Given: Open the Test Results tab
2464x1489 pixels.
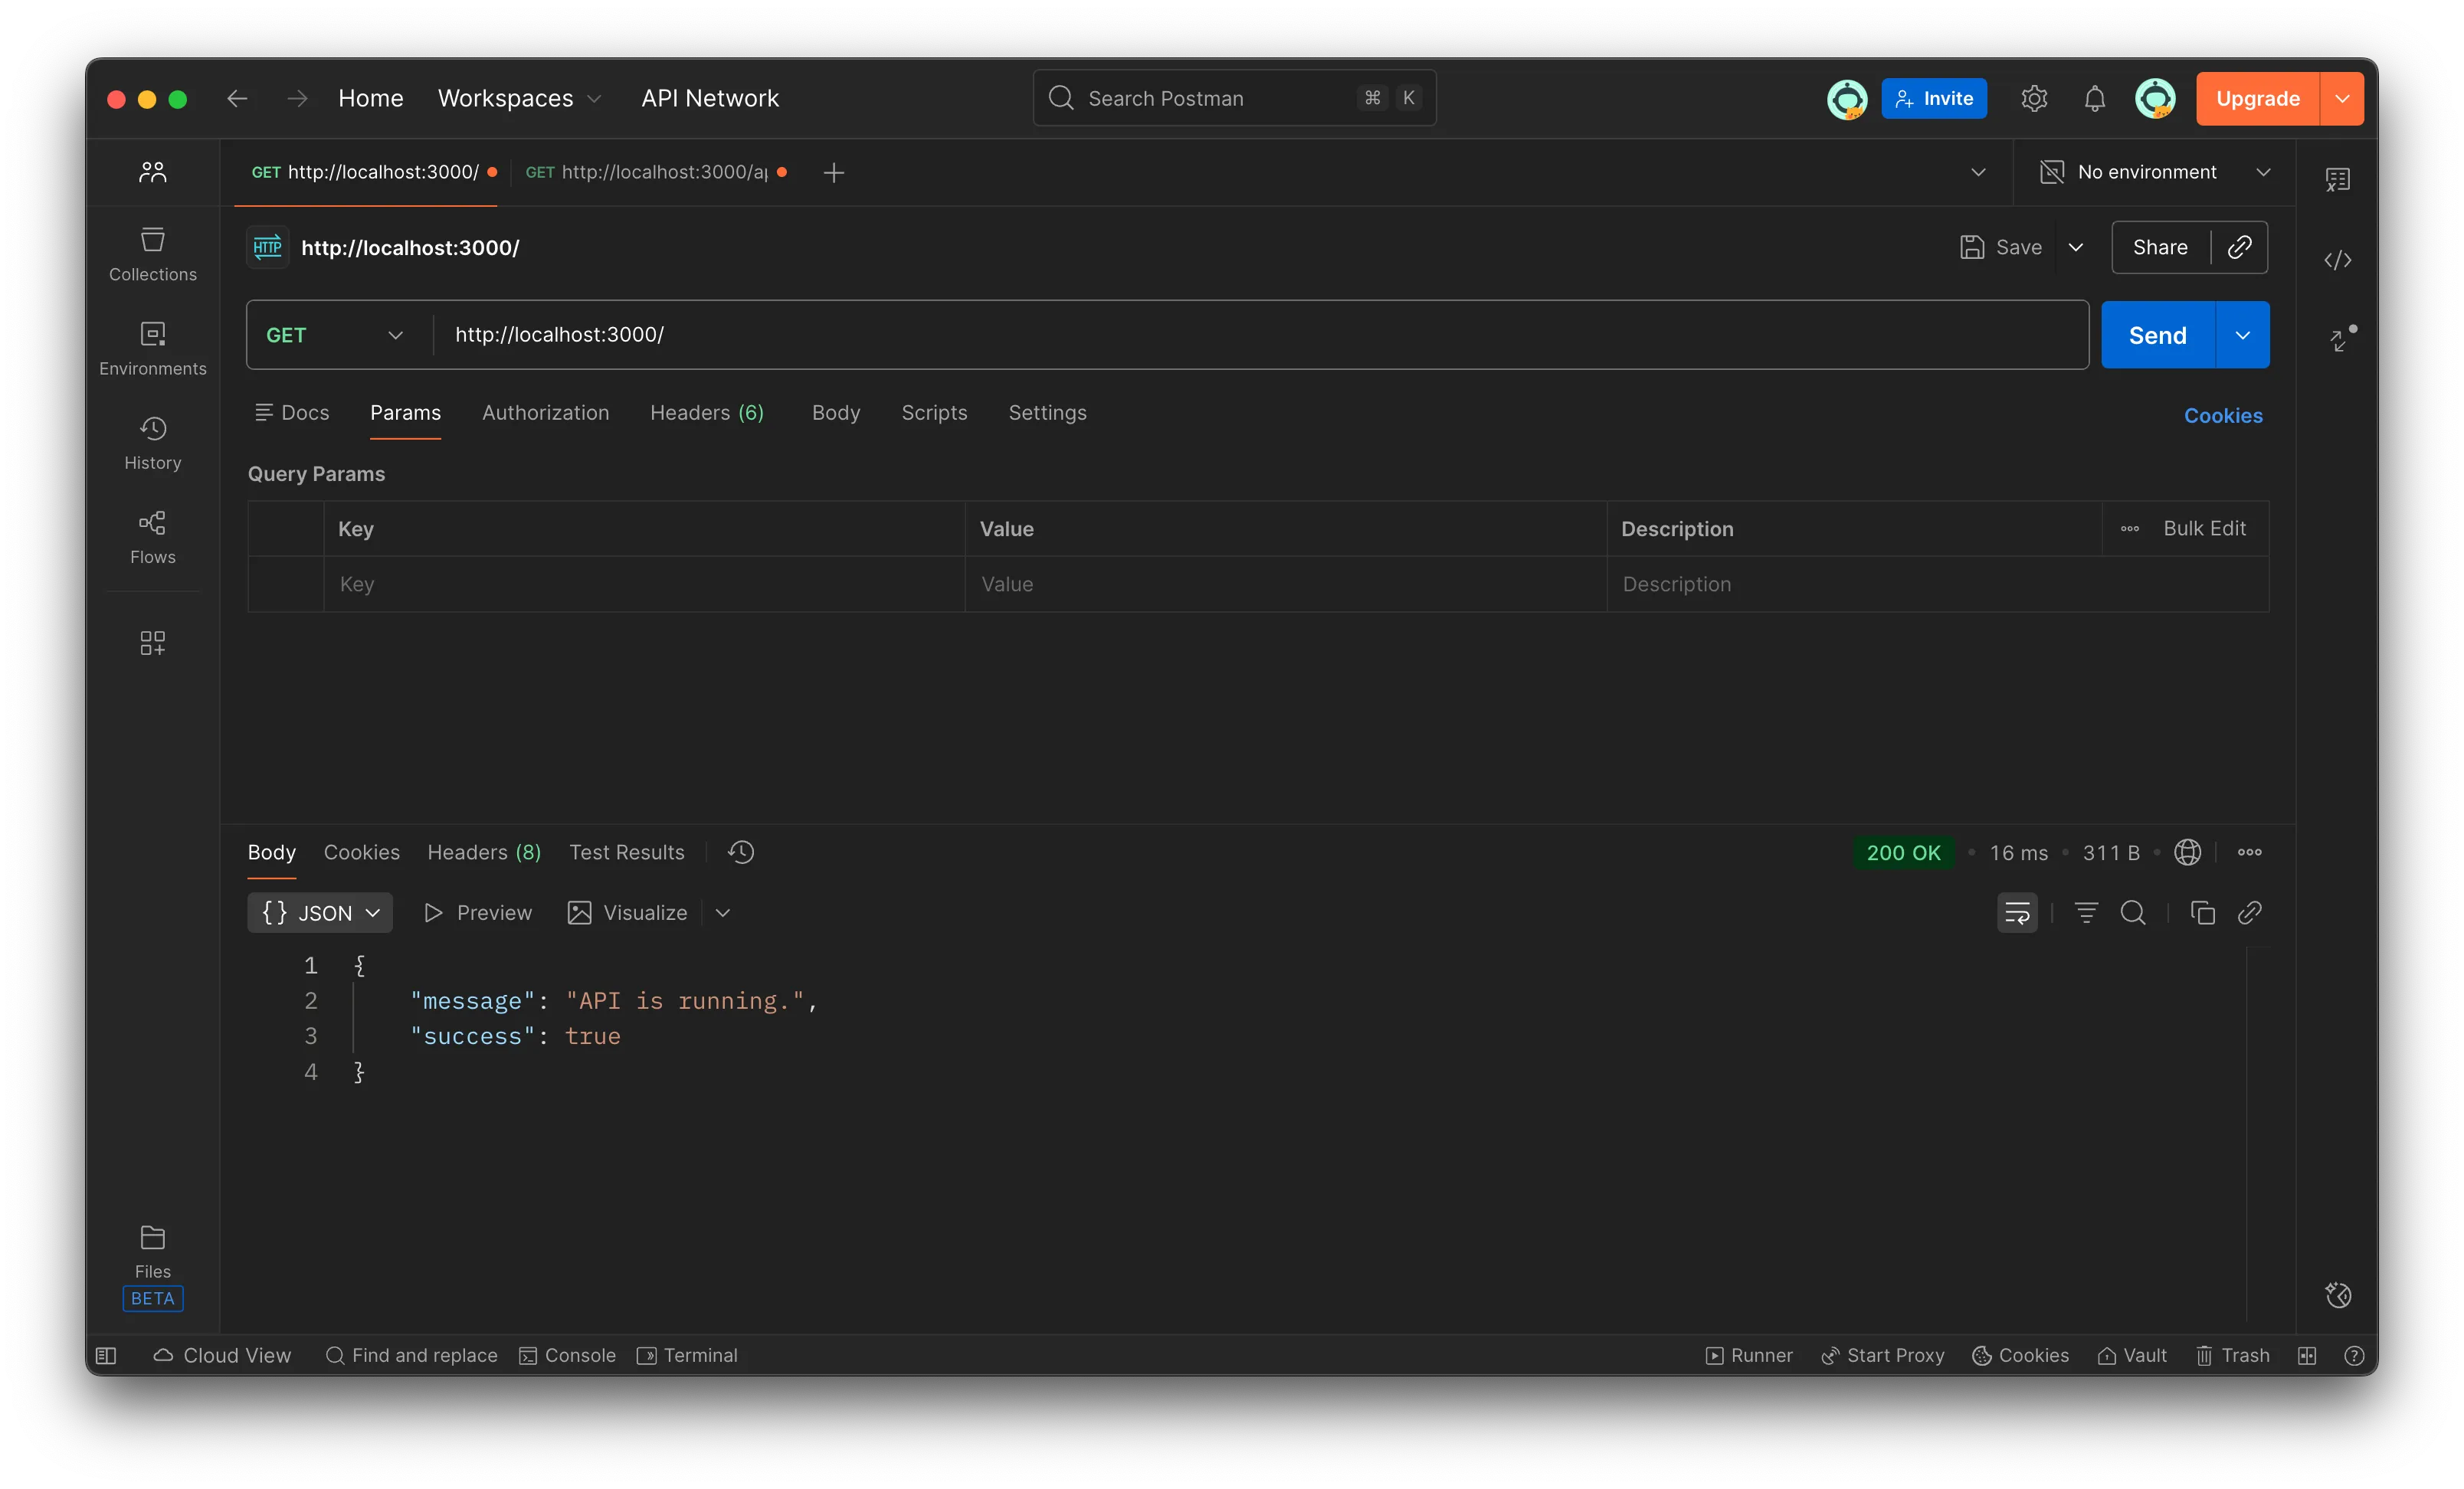Looking at the screenshot, I should pos(627,852).
